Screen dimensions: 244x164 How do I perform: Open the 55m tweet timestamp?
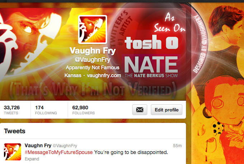[177, 146]
